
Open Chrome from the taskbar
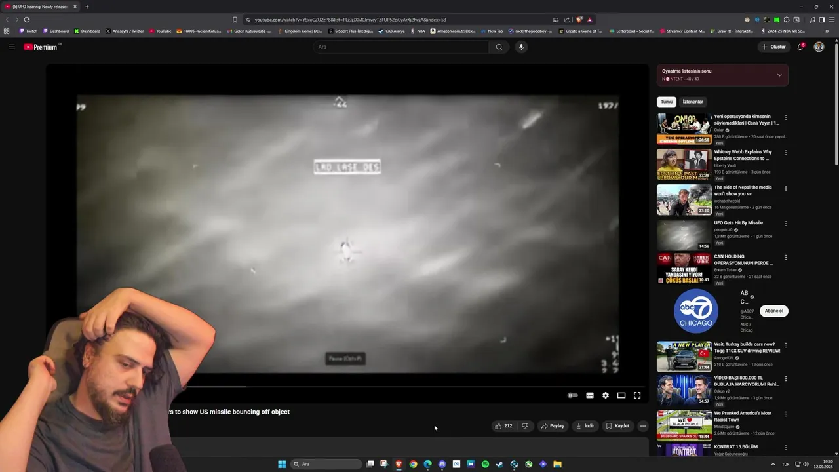pos(413,464)
